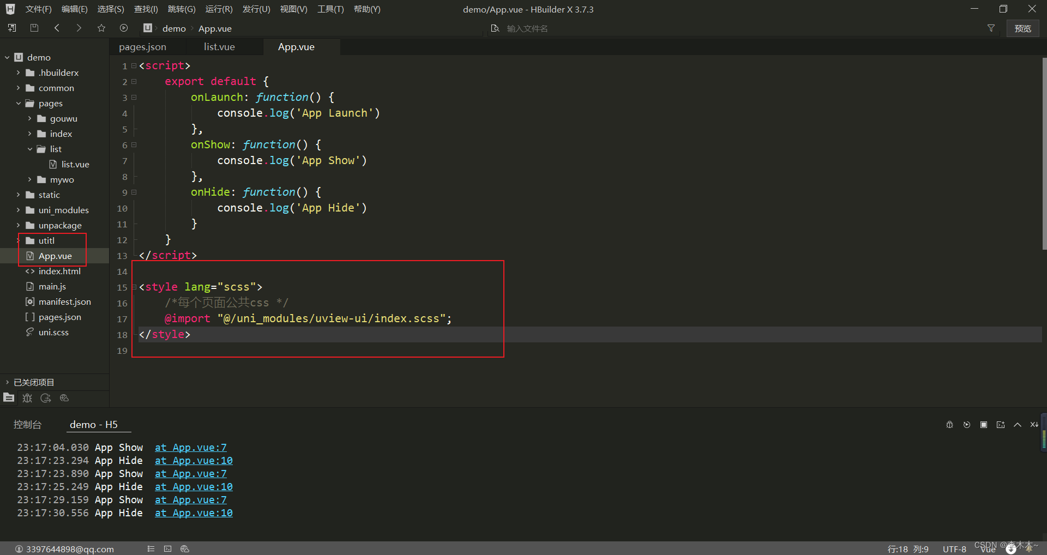The width and height of the screenshot is (1047, 555).
Task: Fold the script block at line 1
Action: [134, 66]
